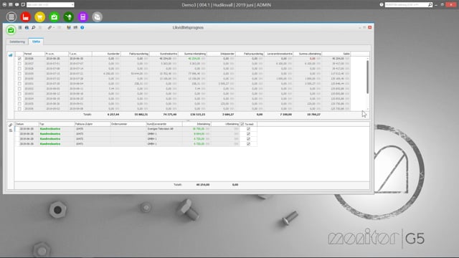Switch to the Selektering tab
Viewport: 459px width, 258px height.
[x=17, y=42]
